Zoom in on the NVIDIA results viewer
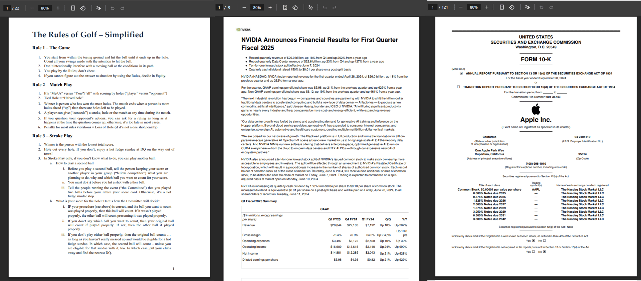Screen dimensions: 641x281 (270, 7)
